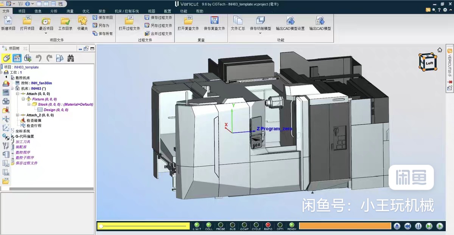Collapse the Stock (0, 0, 0) node
Image resolution: width=454 pixels, height=235 pixels.
tap(28, 104)
